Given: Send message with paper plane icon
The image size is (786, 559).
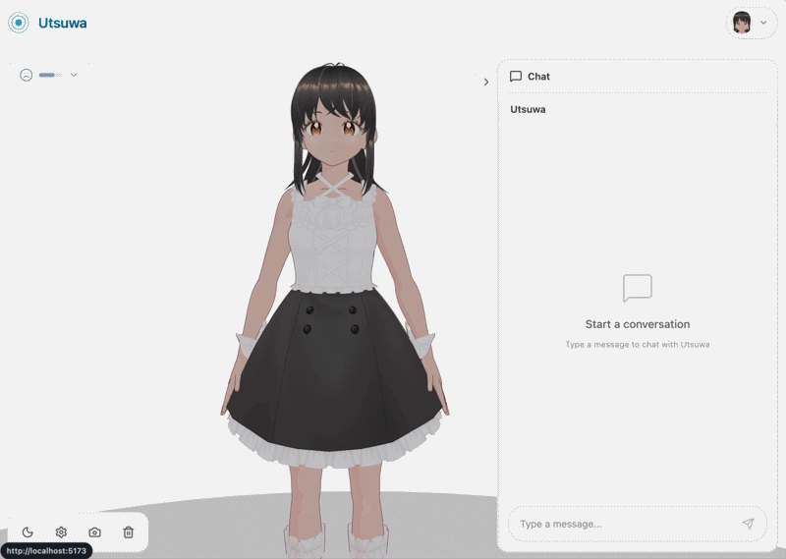Looking at the screenshot, I should 748,524.
